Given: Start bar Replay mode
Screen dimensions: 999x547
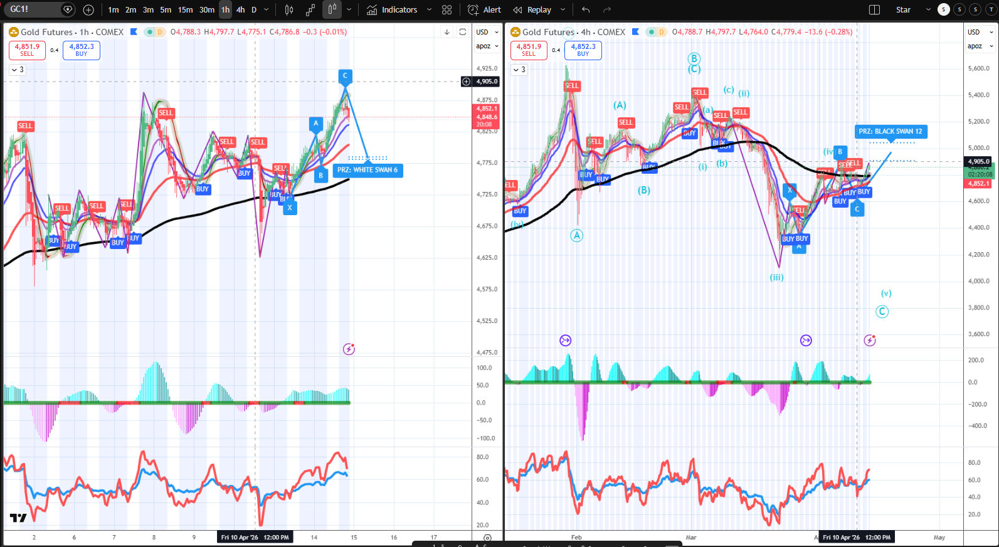Looking at the screenshot, I should coord(532,9).
